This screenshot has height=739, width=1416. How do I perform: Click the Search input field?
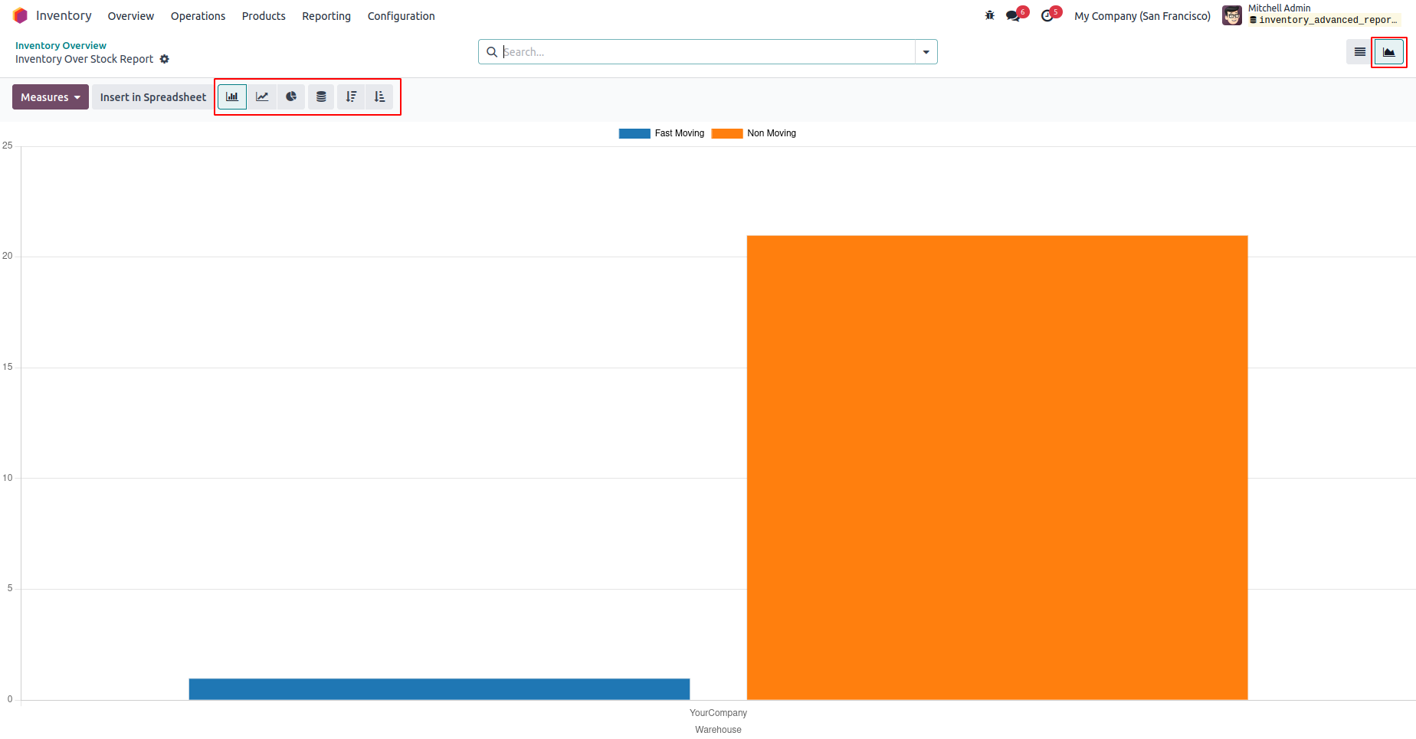click(x=708, y=52)
